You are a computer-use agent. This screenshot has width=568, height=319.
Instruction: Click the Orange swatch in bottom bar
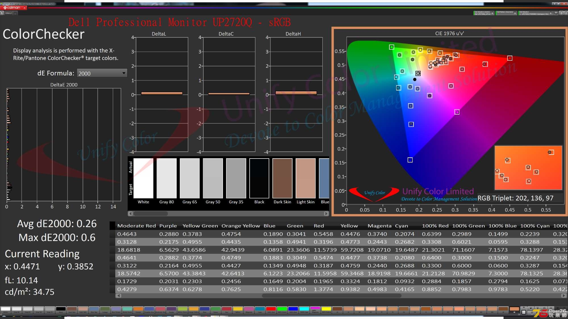pos(138,310)
